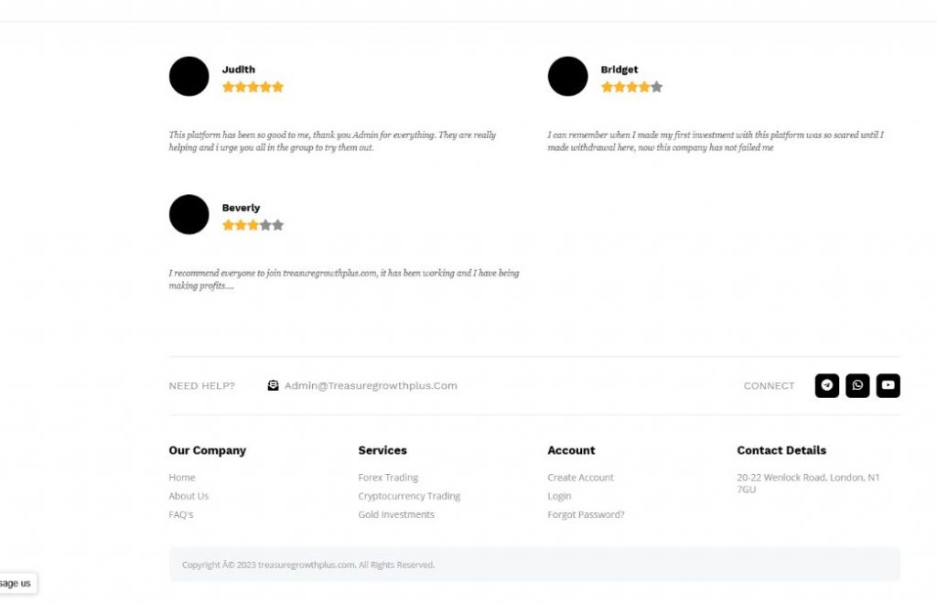The width and height of the screenshot is (937, 603).
Task: Click the Gold Investments link
Action: point(396,514)
